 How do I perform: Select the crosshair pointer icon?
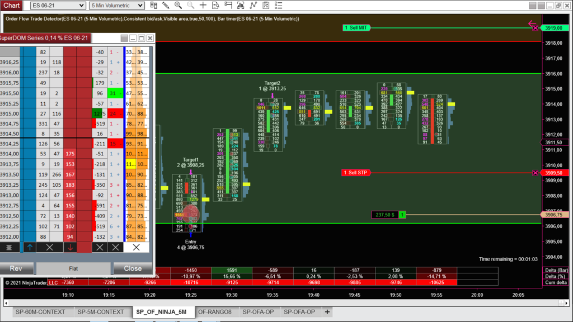click(203, 6)
